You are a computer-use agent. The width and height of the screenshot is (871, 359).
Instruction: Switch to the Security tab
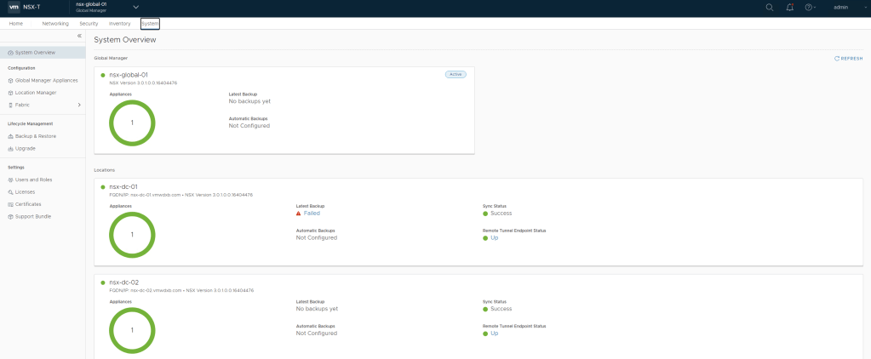(x=89, y=23)
